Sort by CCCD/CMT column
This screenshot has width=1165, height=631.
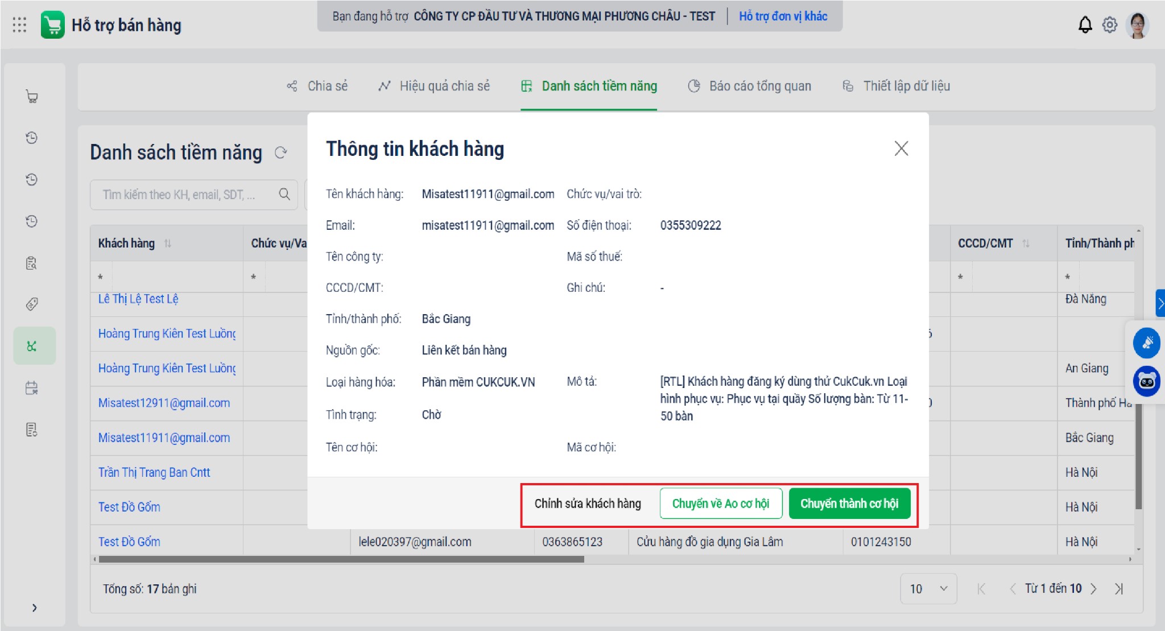(1026, 244)
